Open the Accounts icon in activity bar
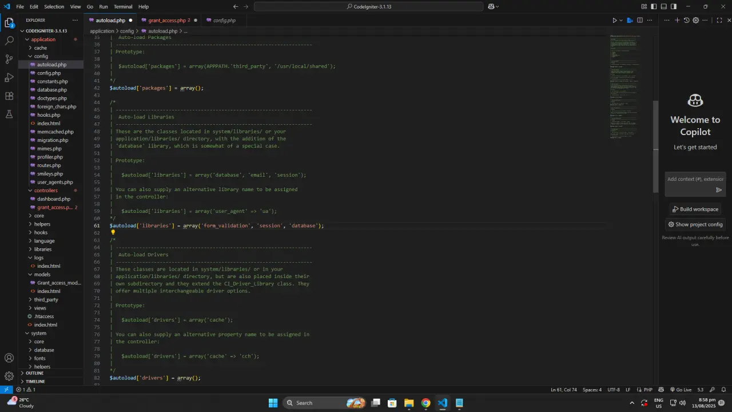 coord(9,358)
